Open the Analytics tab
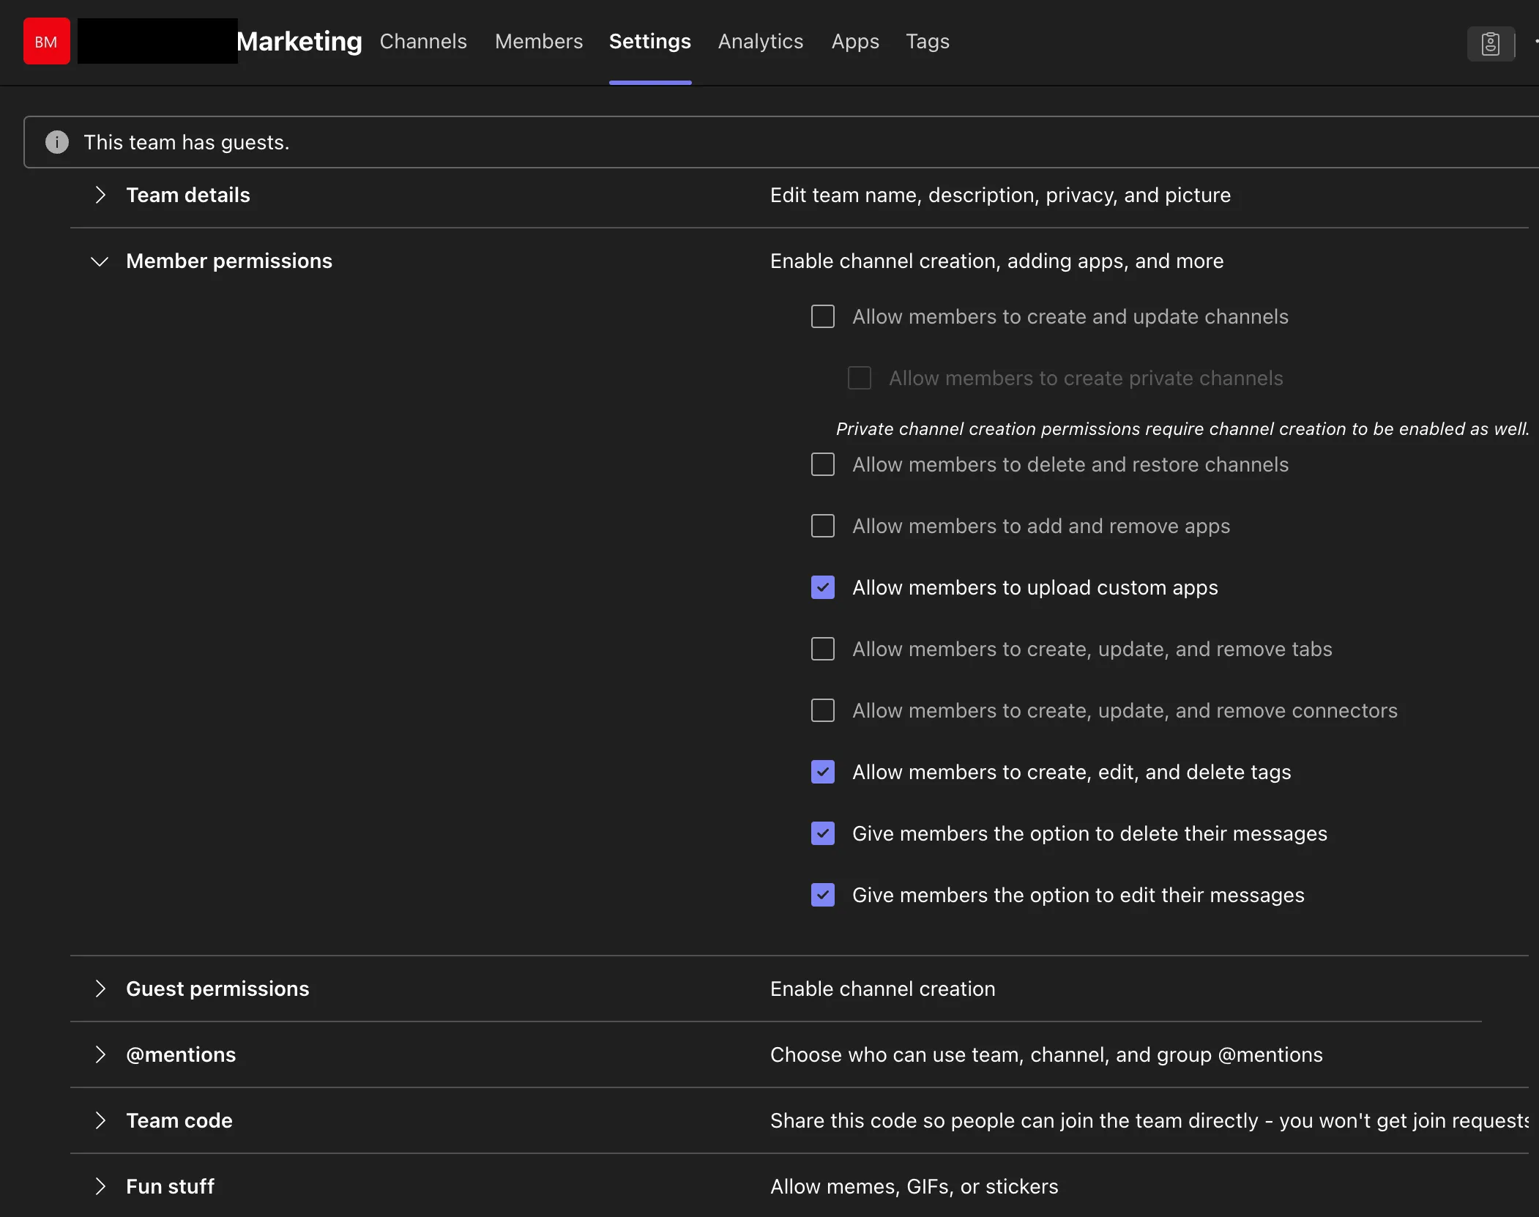This screenshot has width=1539, height=1217. click(761, 41)
